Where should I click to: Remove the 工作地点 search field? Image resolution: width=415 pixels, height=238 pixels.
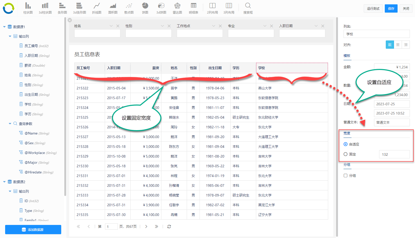coord(220,26)
